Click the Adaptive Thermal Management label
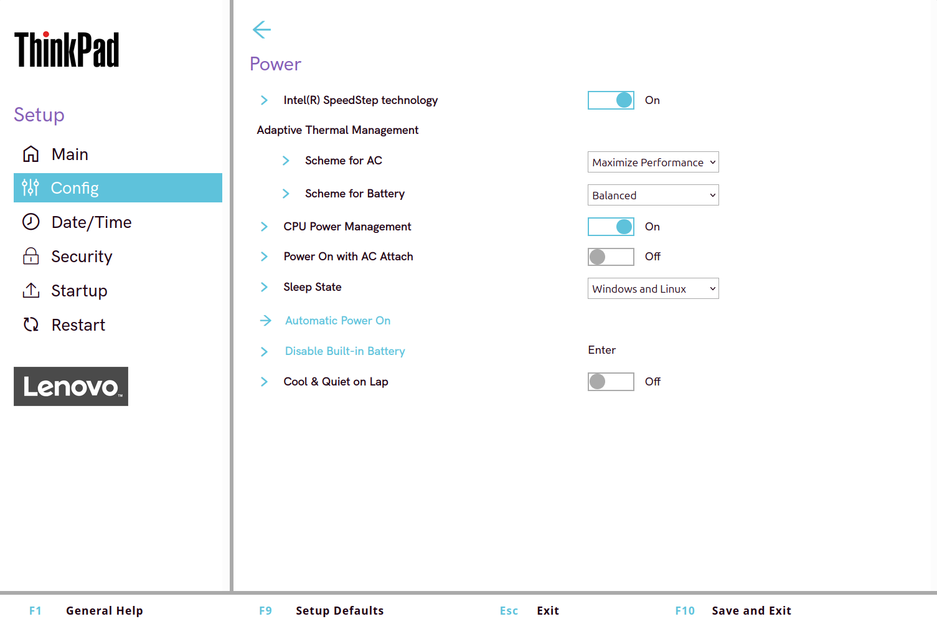Screen dimensions: 937x624 [x=337, y=130]
